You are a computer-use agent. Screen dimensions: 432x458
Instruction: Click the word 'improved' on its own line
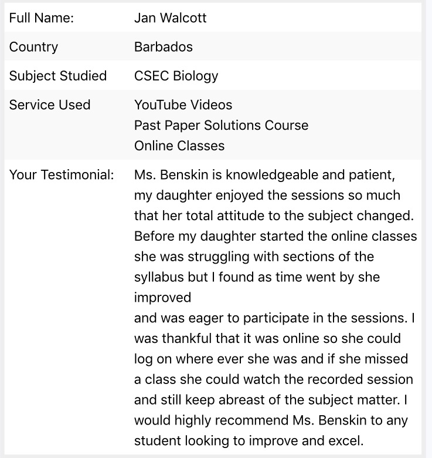(162, 298)
